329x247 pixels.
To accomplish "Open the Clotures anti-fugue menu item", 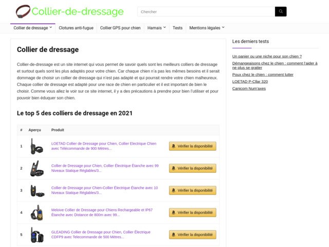I will 76,28.
